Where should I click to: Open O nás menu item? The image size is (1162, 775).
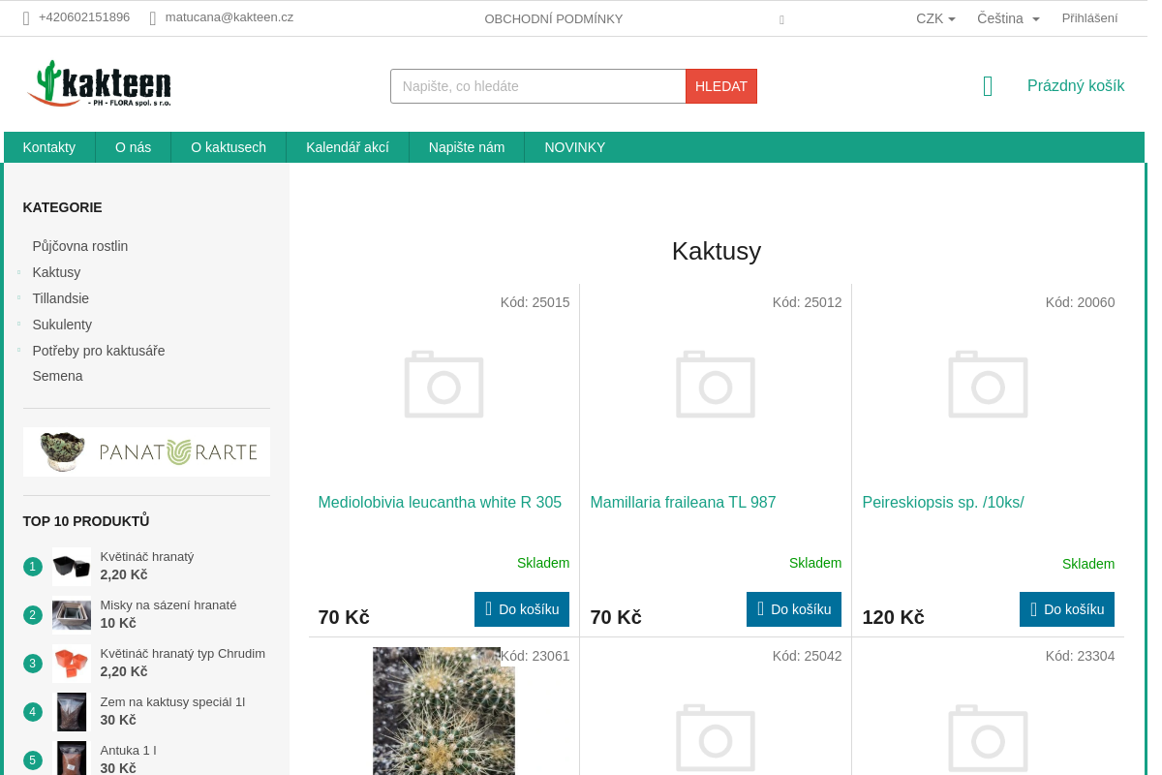coord(134,147)
